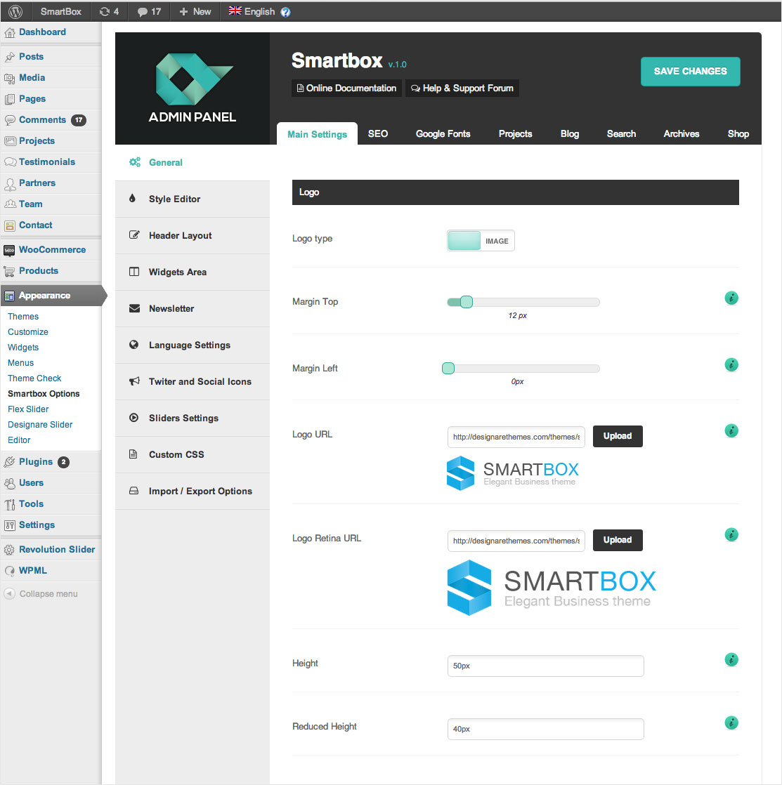782x785 pixels.
Task: Switch to the Search tab
Action: pyautogui.click(x=621, y=133)
